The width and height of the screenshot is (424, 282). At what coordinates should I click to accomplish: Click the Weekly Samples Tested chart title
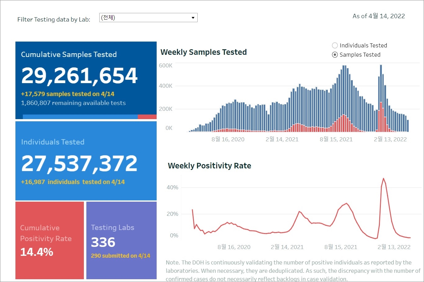204,52
